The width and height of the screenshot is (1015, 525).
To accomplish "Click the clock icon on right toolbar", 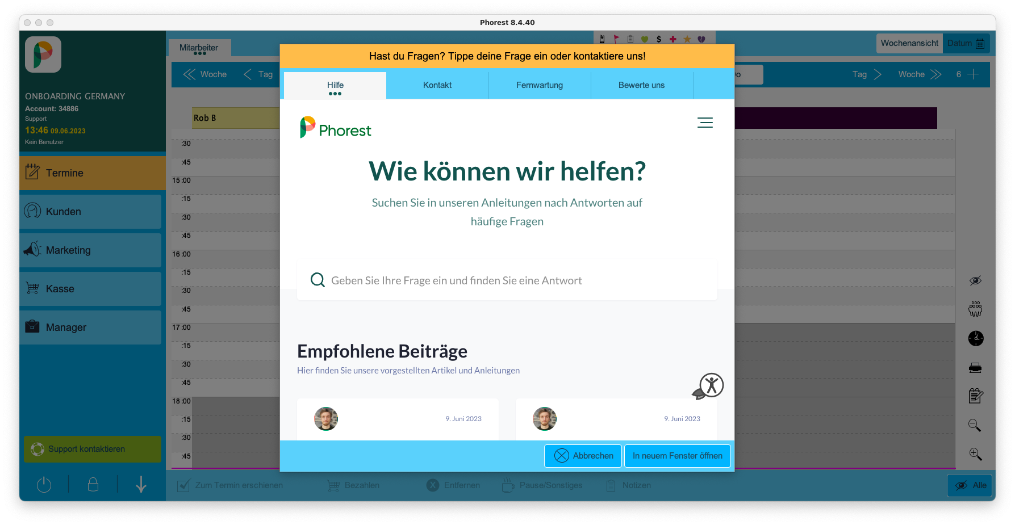I will coord(976,338).
